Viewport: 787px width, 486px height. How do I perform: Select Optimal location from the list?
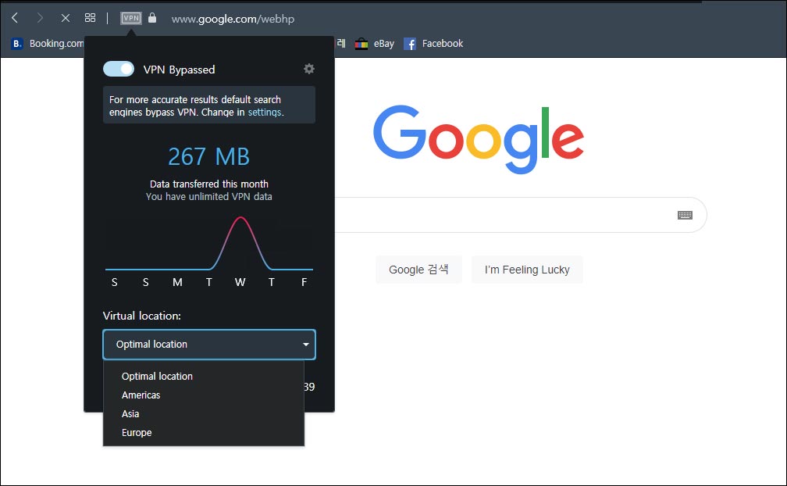[x=157, y=376]
